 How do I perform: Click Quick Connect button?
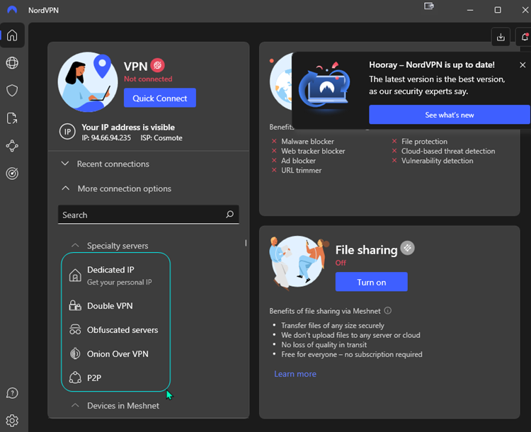(x=160, y=98)
